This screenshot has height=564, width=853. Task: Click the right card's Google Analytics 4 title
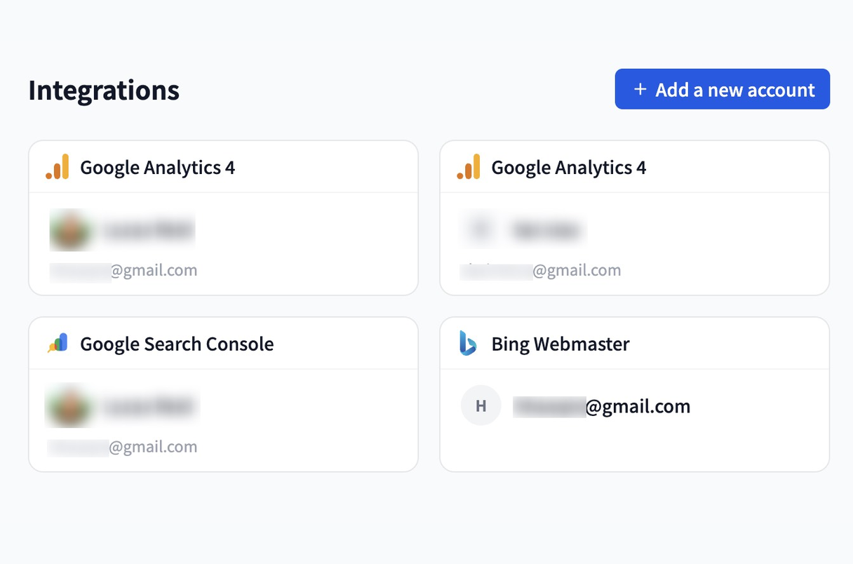point(568,168)
